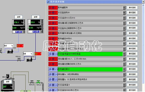The width and height of the screenshot is (145, 92).
Task: Click 操作面板 button for 步骤3
Action: click(132, 18)
